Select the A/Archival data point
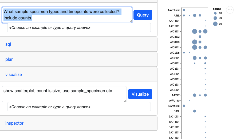 [x=184, y=10]
